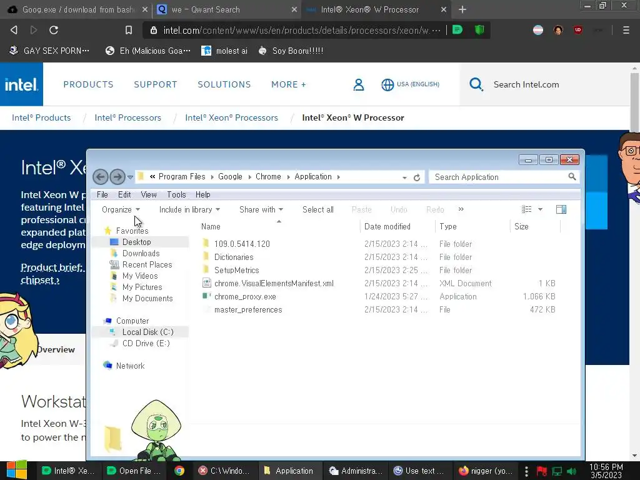
Task: Click the volume icon in system tray
Action: tap(571, 471)
